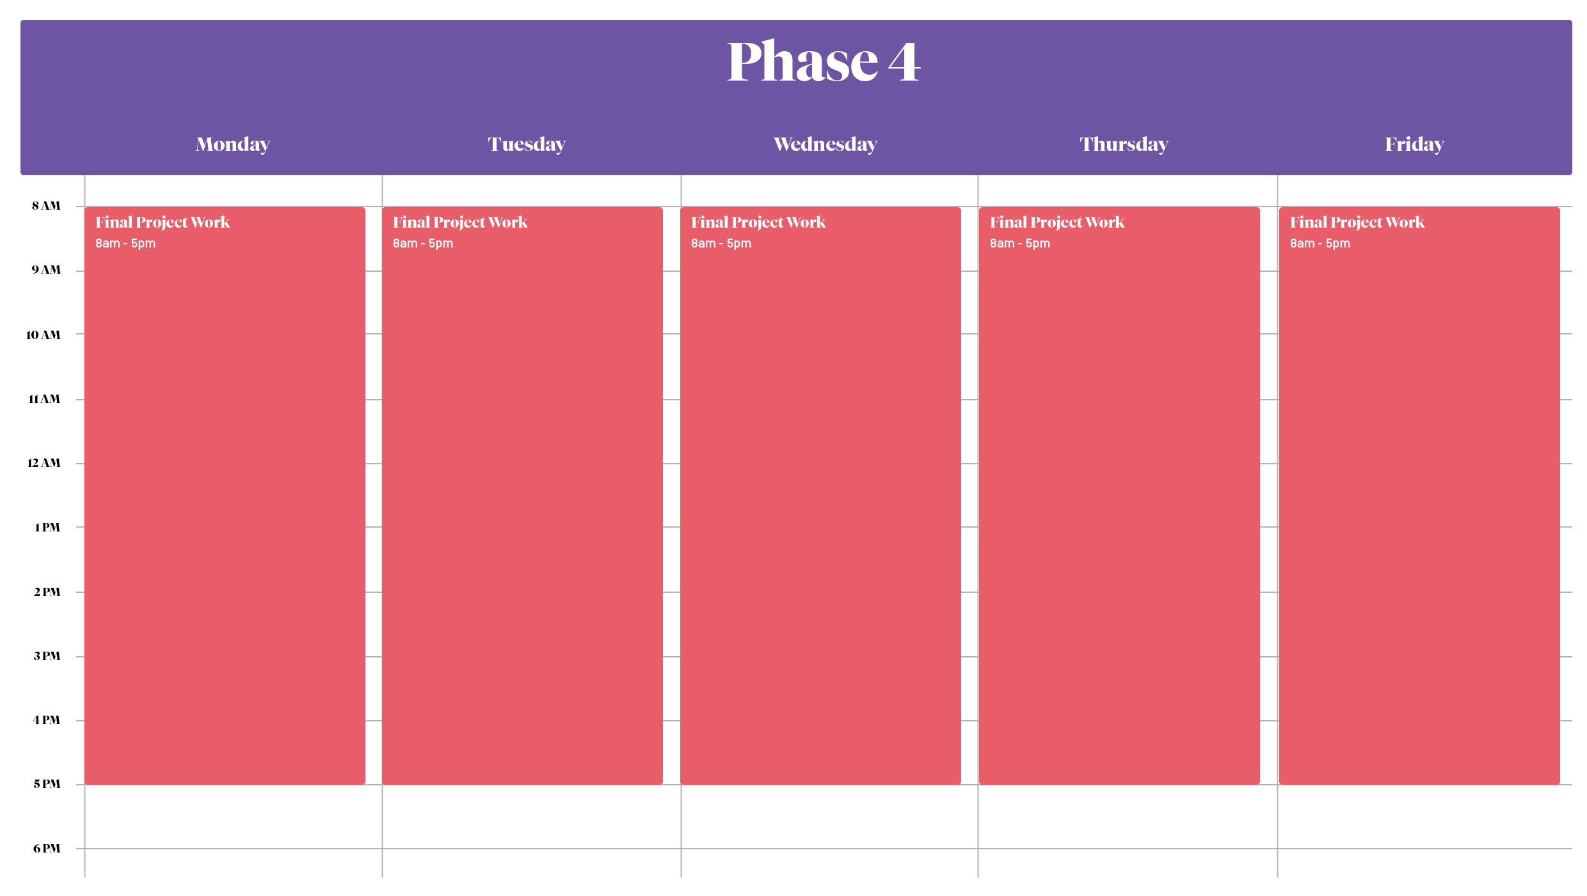Screen dimensions: 1587x896
Task: Select the Monday column header
Action: [233, 145]
